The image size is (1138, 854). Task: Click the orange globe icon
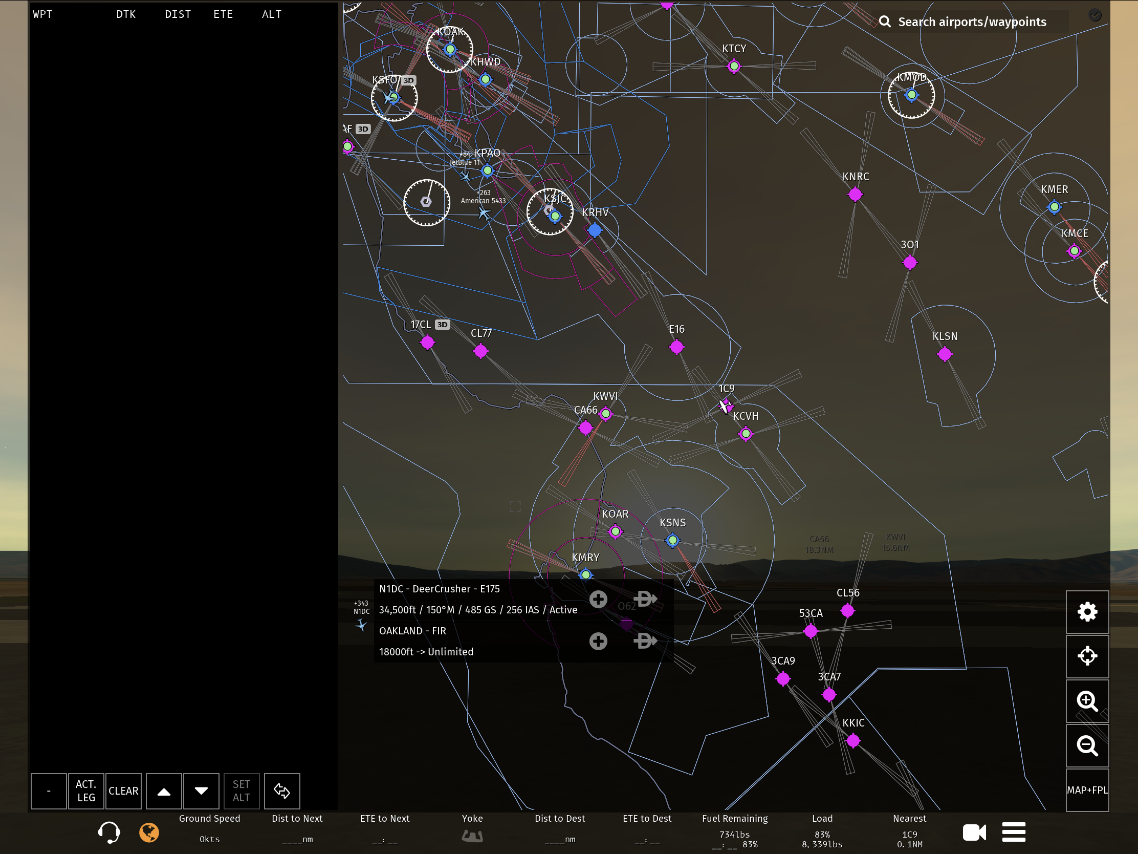pos(149,832)
